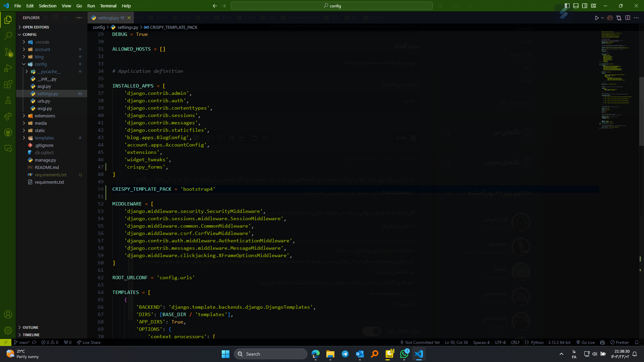Screen dimensions: 644x362
Task: Open the Explorer view in activity bar
Action: pyautogui.click(x=8, y=20)
